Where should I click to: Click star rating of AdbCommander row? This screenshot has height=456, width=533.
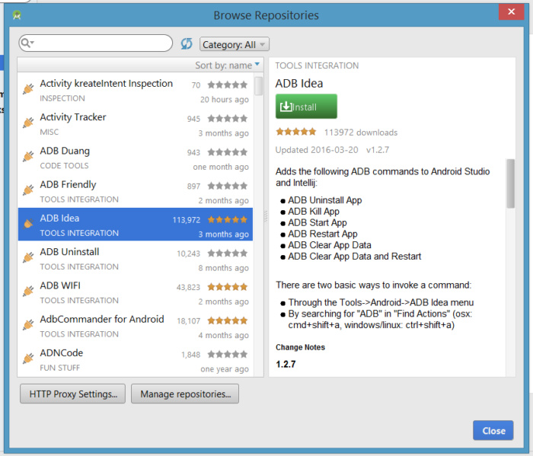(x=228, y=320)
